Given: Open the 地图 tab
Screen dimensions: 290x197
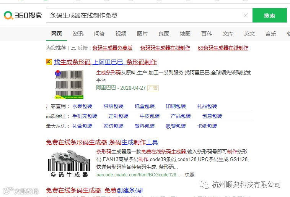Looking at the screenshot, I should tap(185, 34).
